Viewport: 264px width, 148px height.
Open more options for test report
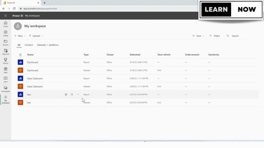[x=78, y=95]
